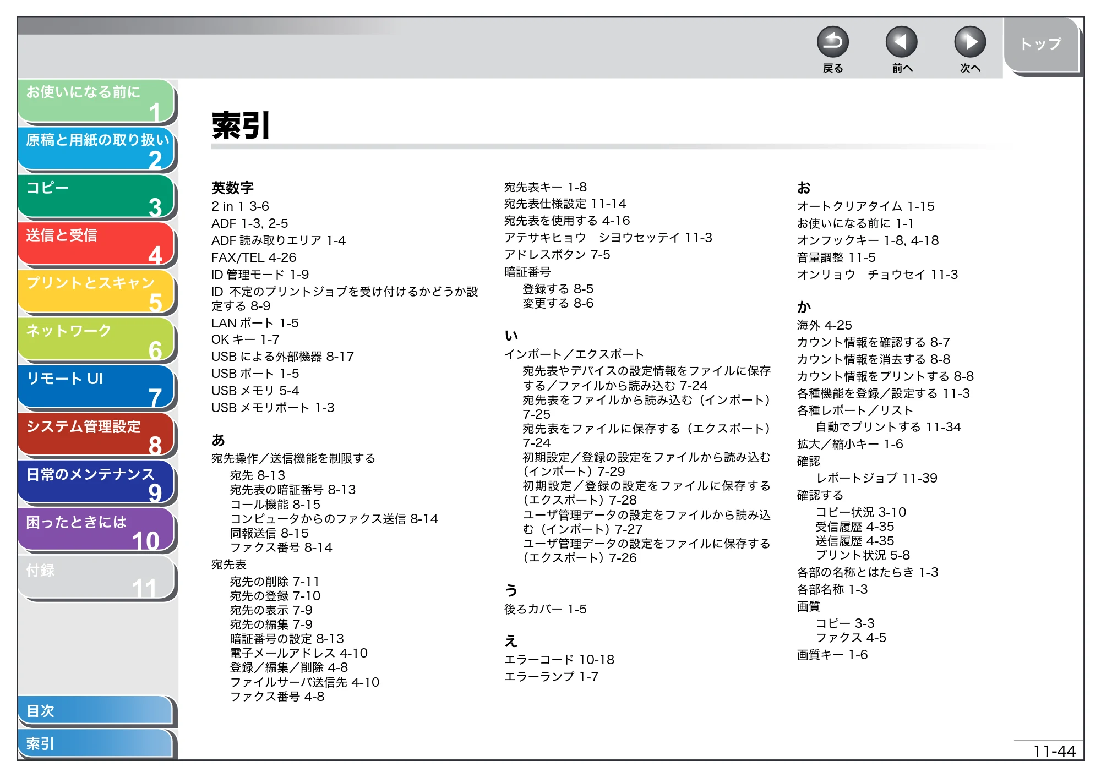The width and height of the screenshot is (1101, 778).
Task: Open the リモート UI chapter 7 tab
Action: click(x=96, y=388)
